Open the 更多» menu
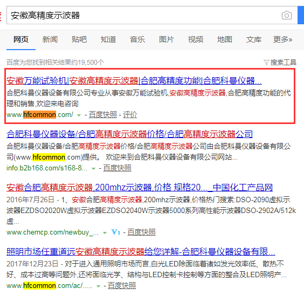 coord(282,39)
